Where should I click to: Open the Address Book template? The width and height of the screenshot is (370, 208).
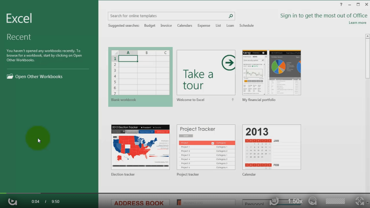(x=140, y=203)
